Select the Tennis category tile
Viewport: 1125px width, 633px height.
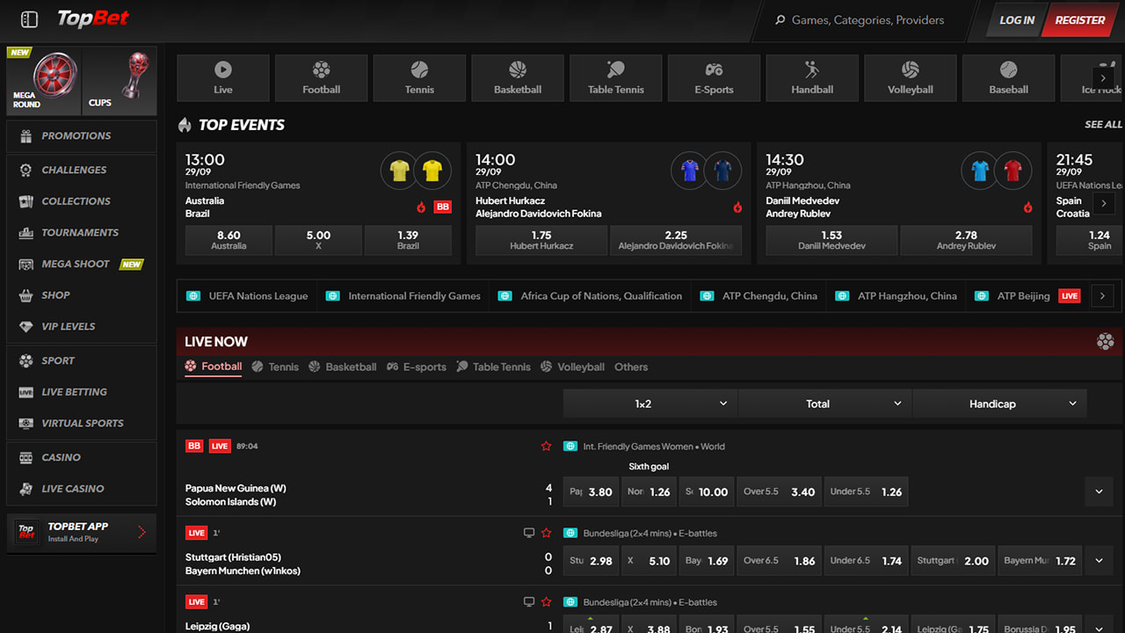pyautogui.click(x=419, y=78)
